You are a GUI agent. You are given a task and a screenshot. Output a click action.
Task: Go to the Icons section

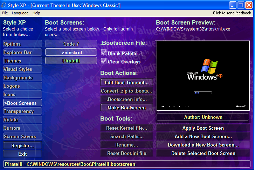pyautogui.click(x=22, y=94)
